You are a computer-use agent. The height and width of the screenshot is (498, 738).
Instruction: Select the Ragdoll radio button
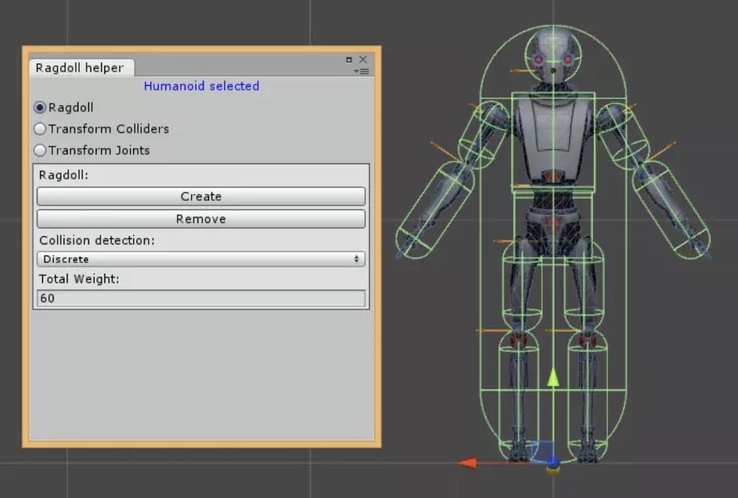coord(40,107)
